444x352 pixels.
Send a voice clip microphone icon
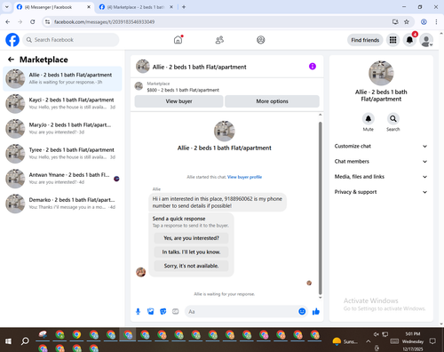coord(138,311)
